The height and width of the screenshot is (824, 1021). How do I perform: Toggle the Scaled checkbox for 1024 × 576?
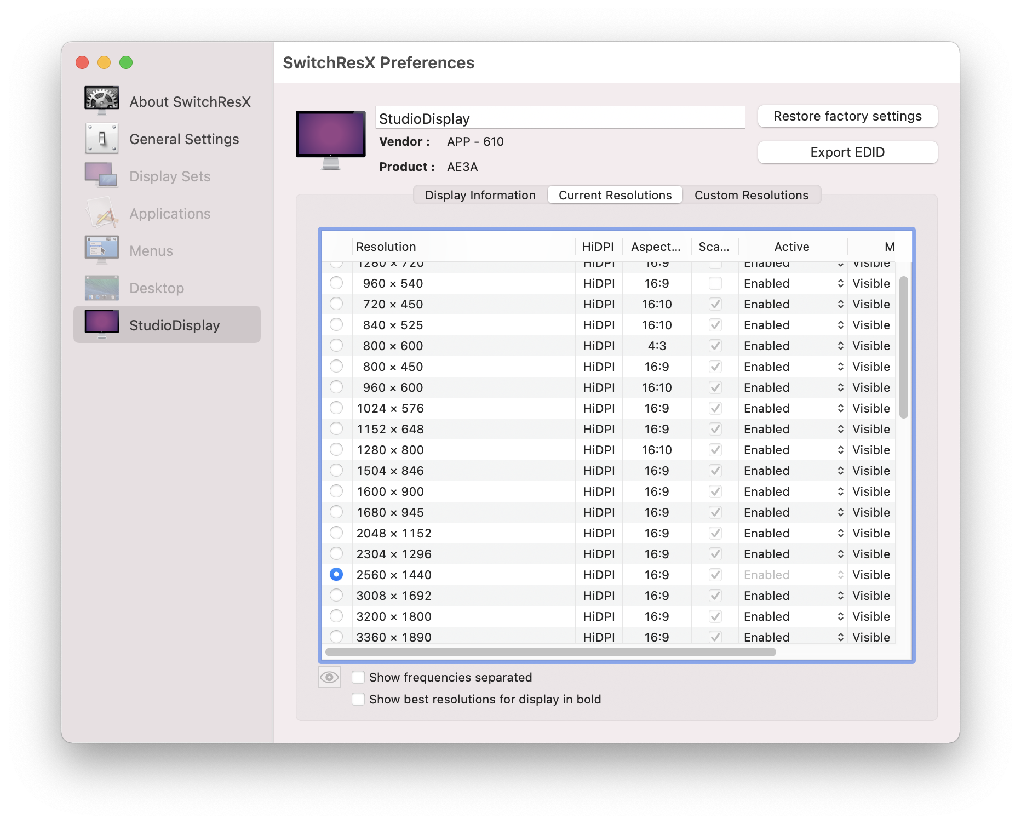715,408
